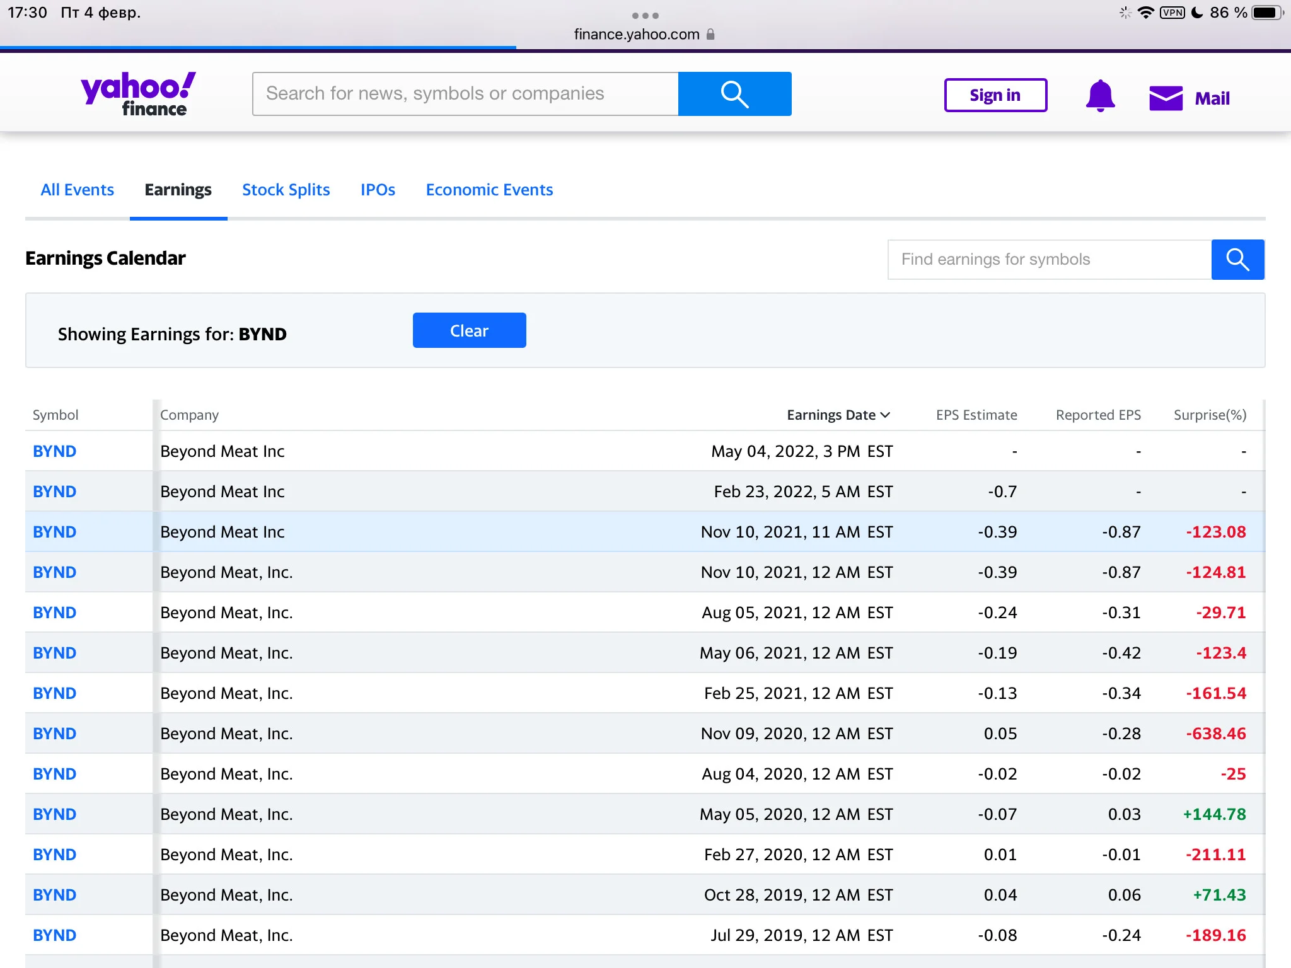Open BYND link in Nov 10, 2021, 11 AM row
The image size is (1291, 968).
54,532
